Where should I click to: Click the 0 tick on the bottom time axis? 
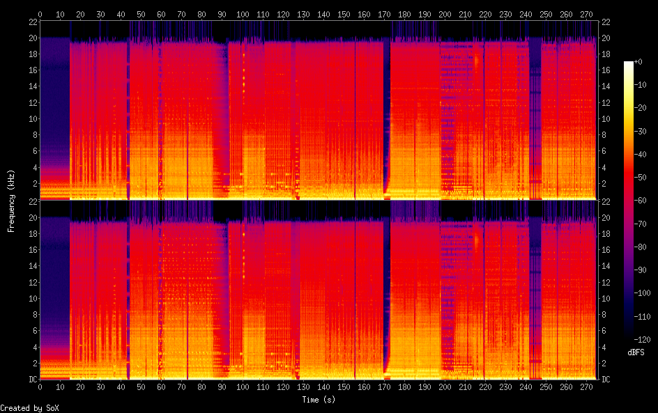40,387
